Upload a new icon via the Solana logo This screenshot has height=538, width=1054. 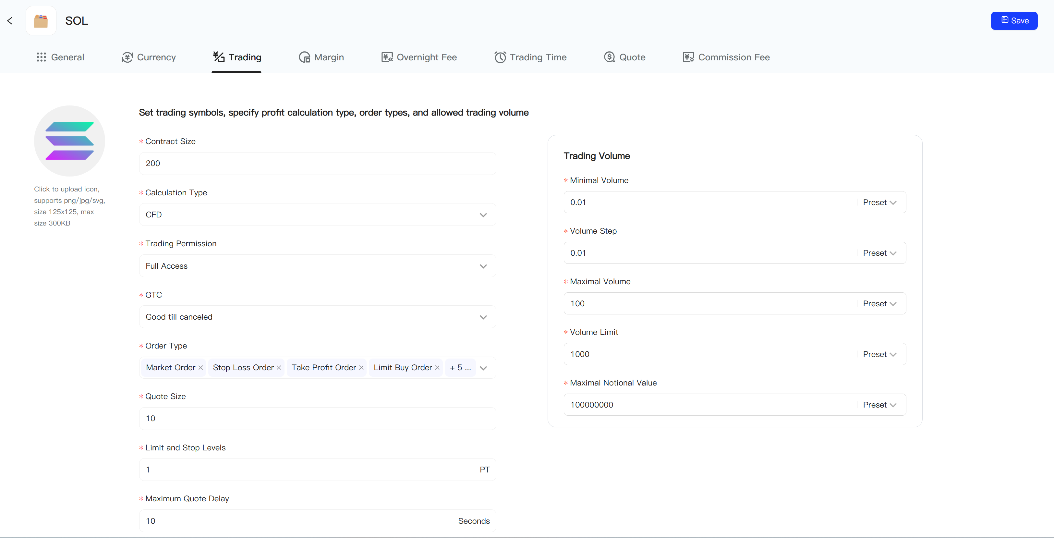69,141
